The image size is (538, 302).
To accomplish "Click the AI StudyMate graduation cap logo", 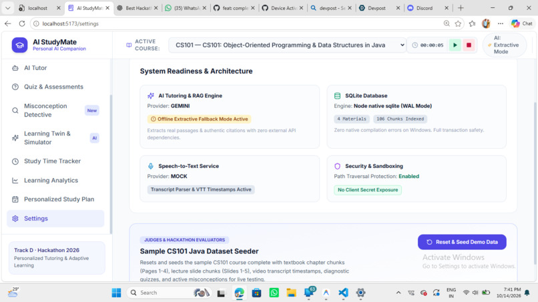I will coord(19,45).
